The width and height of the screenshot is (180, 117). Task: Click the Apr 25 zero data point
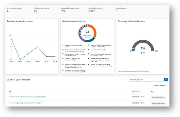tap(20, 60)
